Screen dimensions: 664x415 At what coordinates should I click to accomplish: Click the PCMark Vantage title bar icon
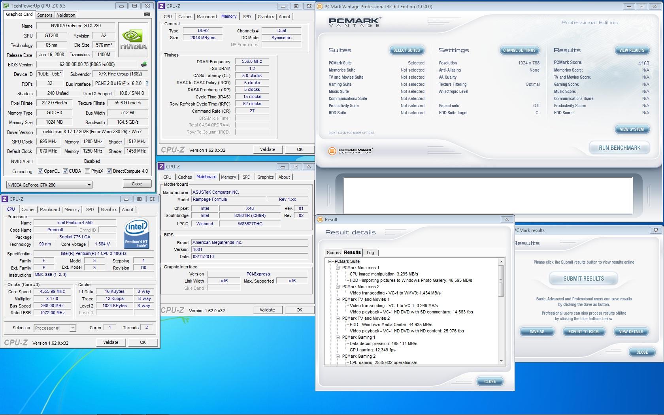click(320, 6)
